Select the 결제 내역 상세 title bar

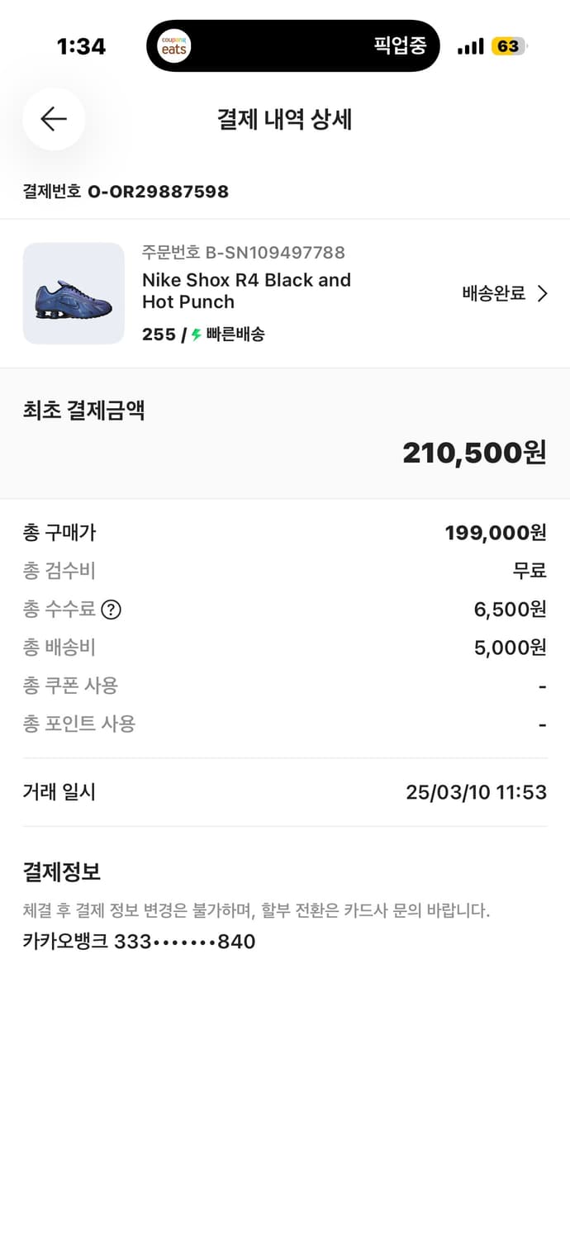point(284,120)
